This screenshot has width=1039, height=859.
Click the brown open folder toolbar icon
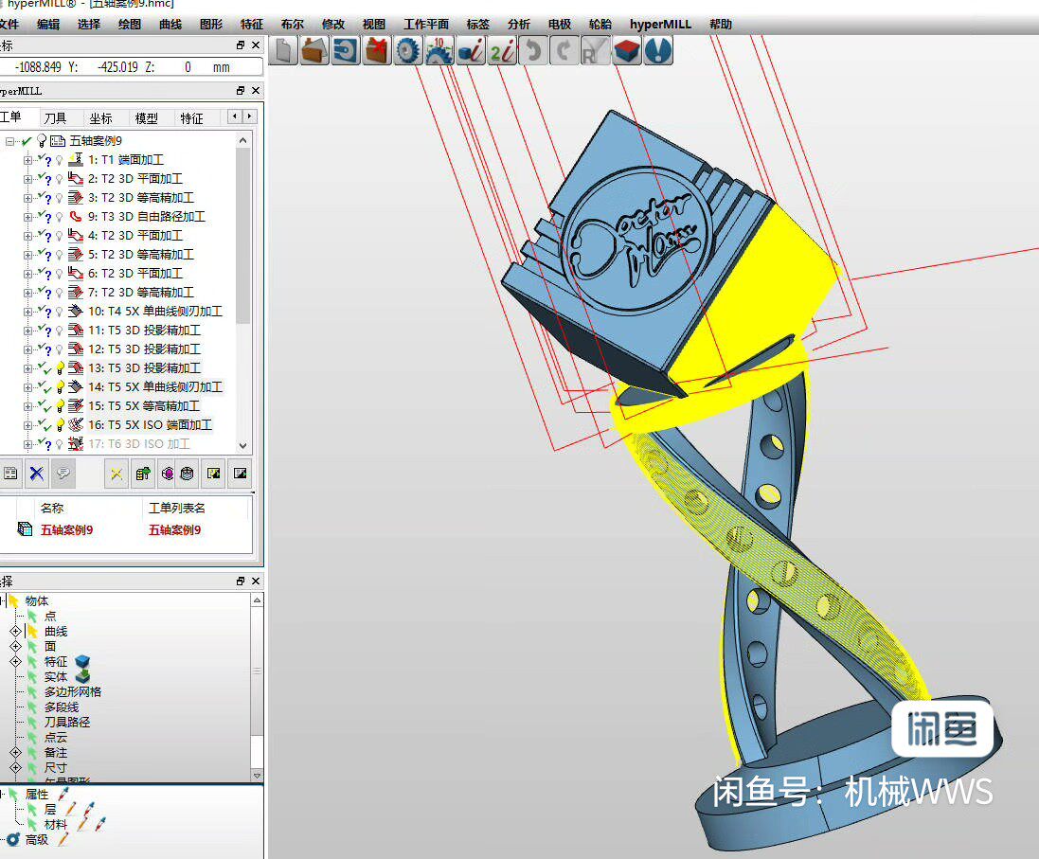click(x=314, y=51)
